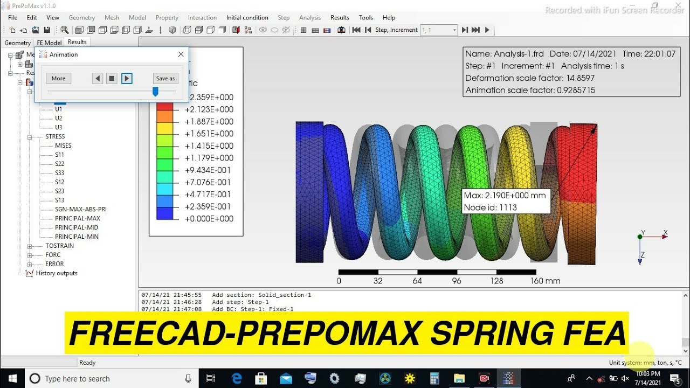
Task: Go to previous increment icon
Action: [x=368, y=30]
